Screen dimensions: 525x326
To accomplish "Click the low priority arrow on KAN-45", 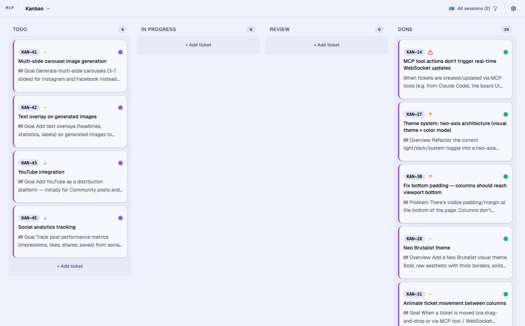I will click(45, 218).
